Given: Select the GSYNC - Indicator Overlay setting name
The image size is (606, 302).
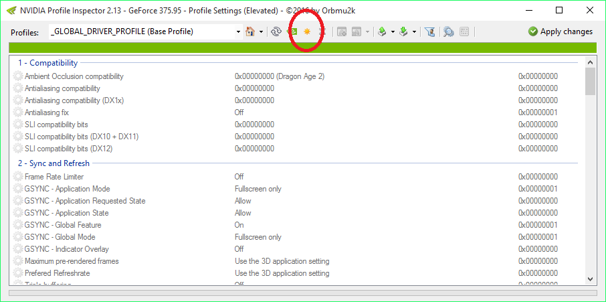Looking at the screenshot, I should [67, 249].
